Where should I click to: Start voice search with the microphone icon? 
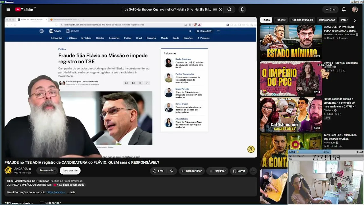242,9
